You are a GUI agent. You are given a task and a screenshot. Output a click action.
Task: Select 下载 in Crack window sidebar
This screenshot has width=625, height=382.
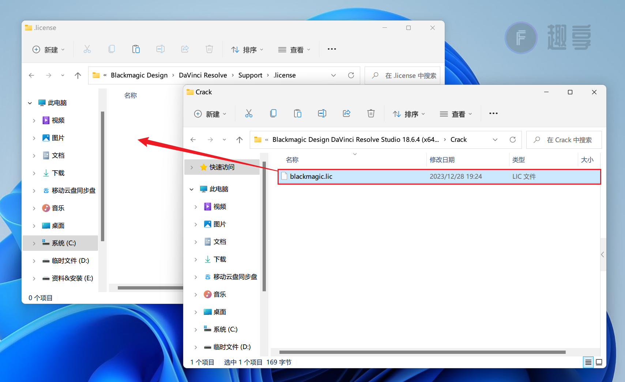coord(219,260)
